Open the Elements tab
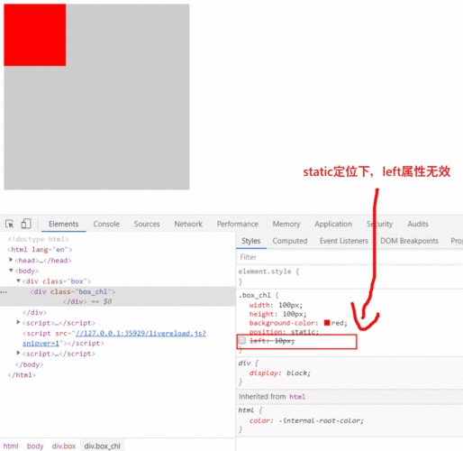The image size is (463, 451). 64,224
